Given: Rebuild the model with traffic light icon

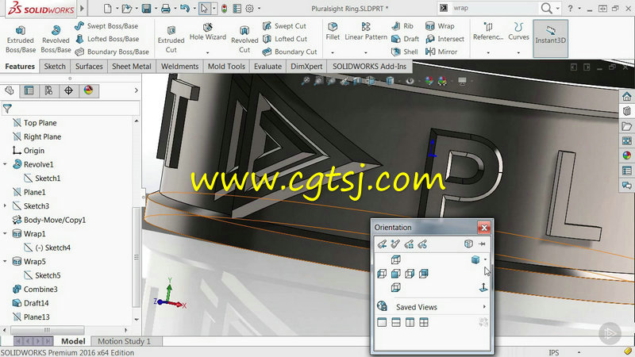Looking at the screenshot, I should coord(224,9).
